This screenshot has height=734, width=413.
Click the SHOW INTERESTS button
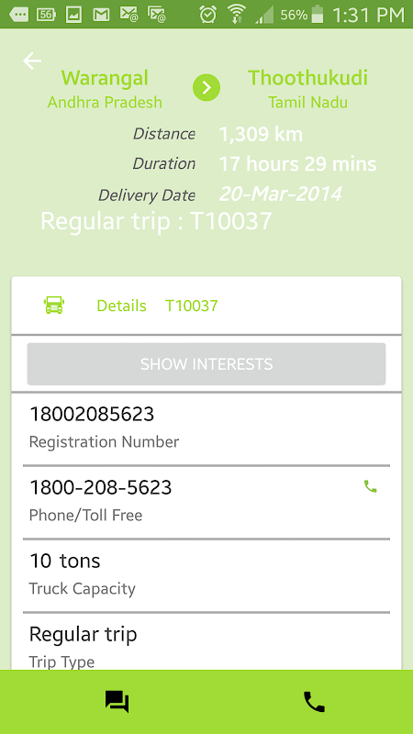click(x=206, y=363)
